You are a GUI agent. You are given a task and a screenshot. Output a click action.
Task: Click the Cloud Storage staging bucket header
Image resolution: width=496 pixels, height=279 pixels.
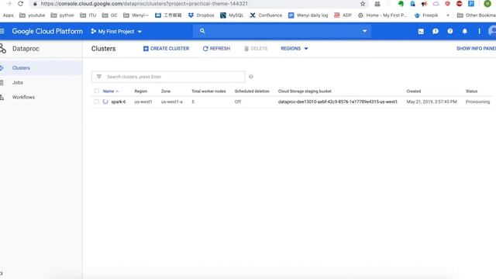pos(305,91)
